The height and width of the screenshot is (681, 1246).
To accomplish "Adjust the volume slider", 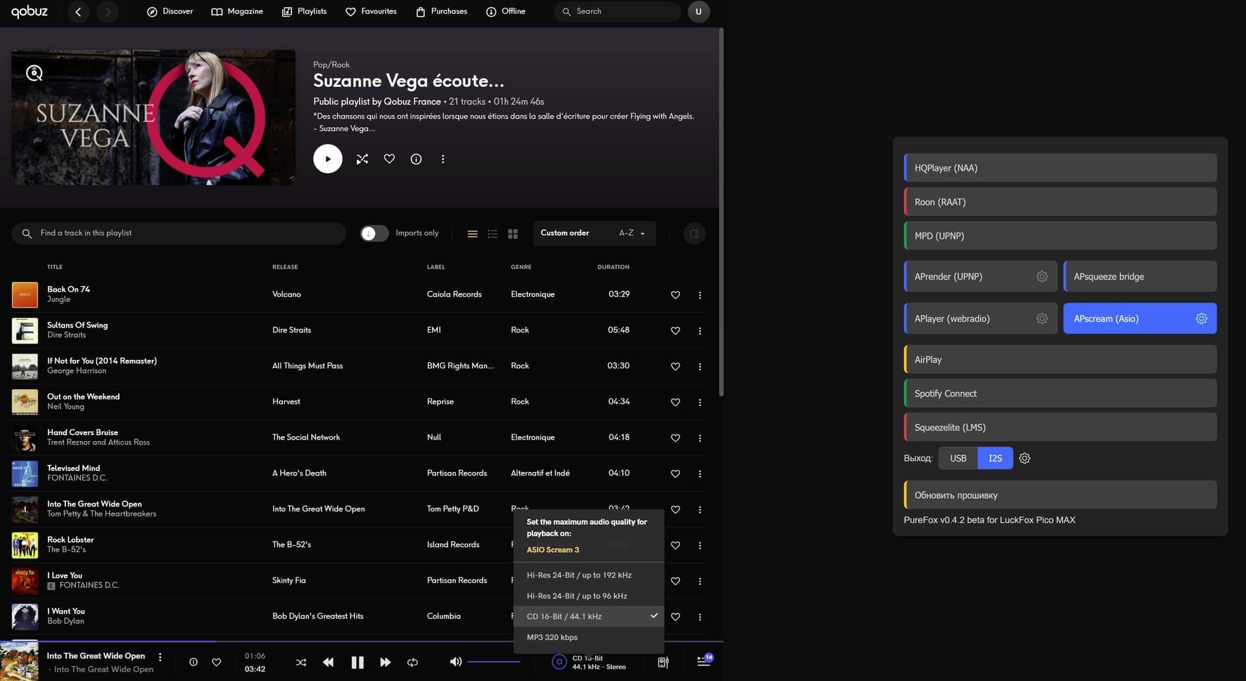I will coord(494,662).
